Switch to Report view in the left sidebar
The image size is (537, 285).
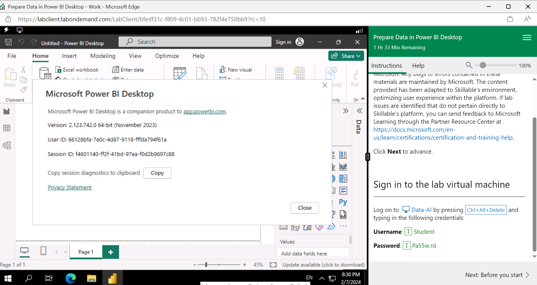[7, 111]
